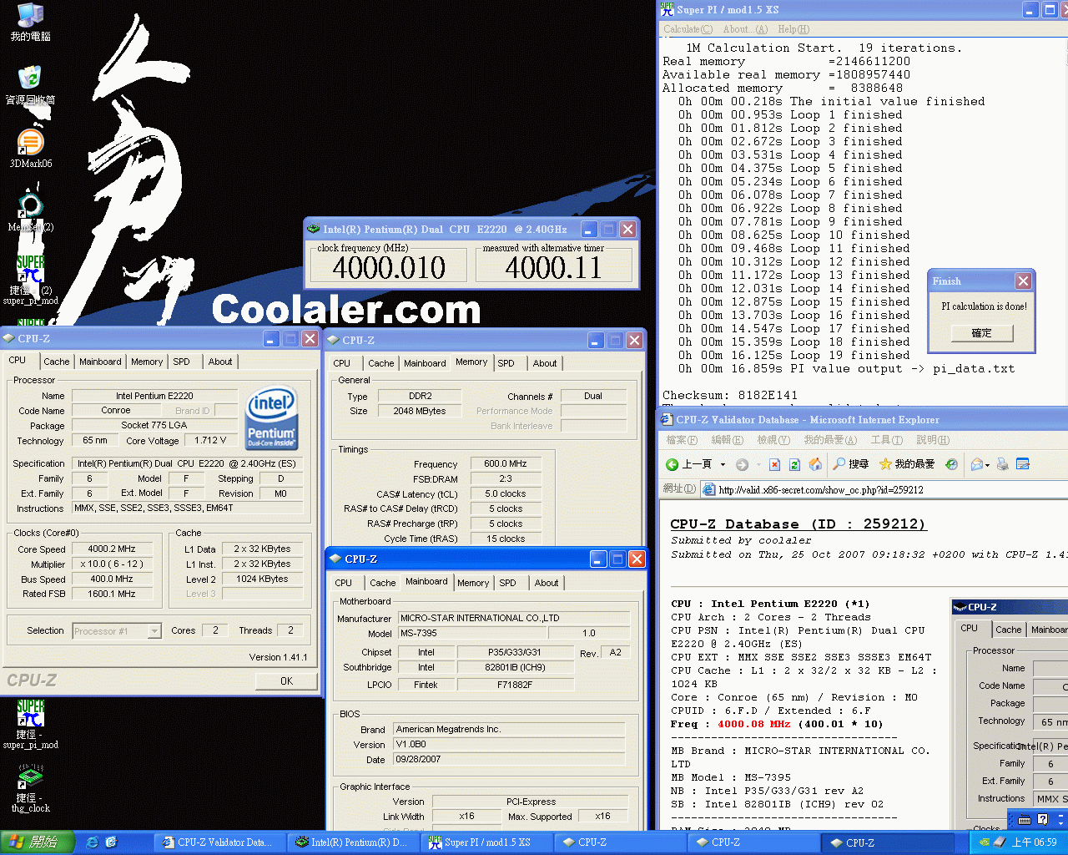The image size is (1068, 855).
Task: Click the IE Print icon
Action: tap(1003, 464)
